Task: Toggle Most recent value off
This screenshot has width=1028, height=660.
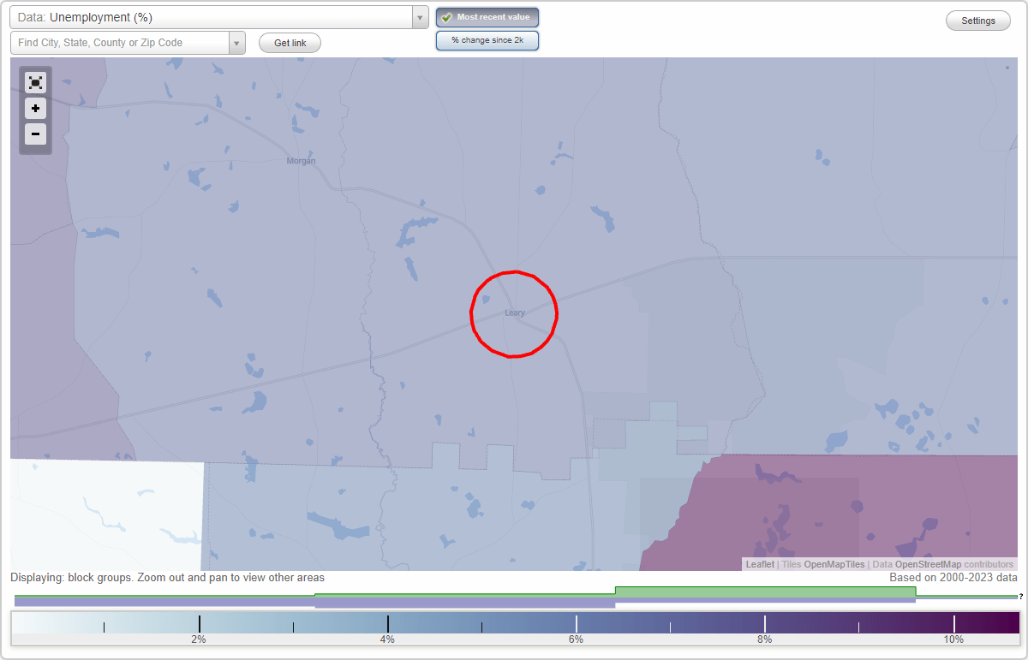Action: point(487,16)
